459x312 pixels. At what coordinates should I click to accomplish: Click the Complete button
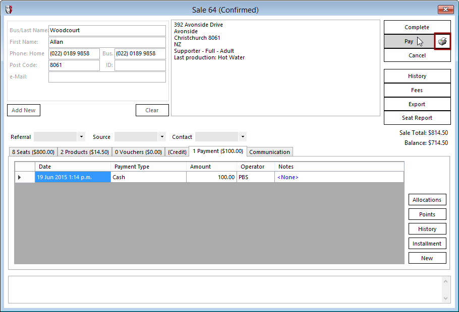point(417,27)
